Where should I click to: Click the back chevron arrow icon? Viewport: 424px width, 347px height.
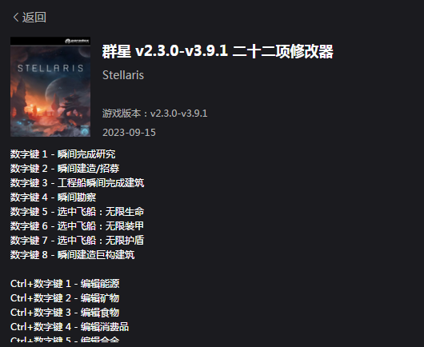click(x=16, y=18)
